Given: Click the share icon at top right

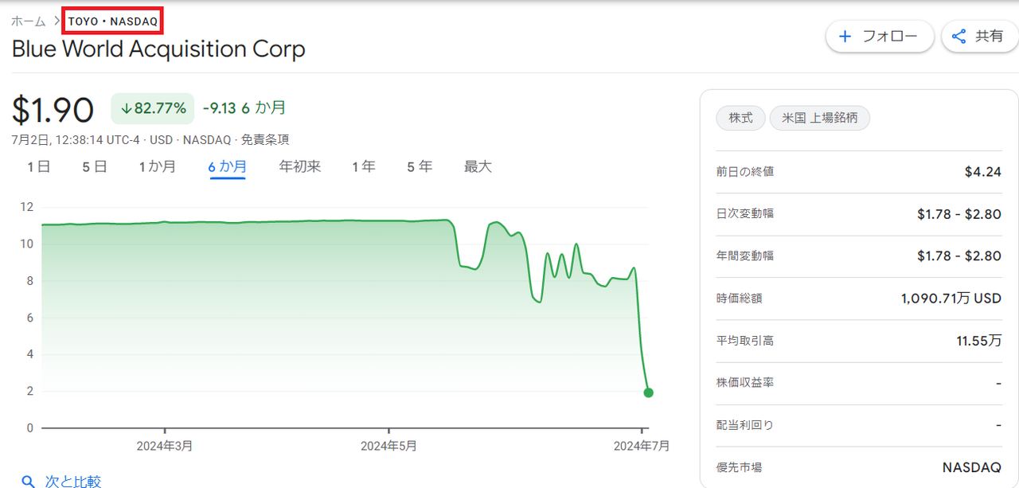Looking at the screenshot, I should [x=959, y=36].
